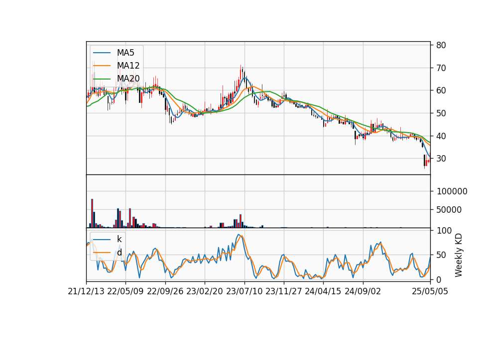Image resolution: width=478 pixels, height=343 pixels.
Task: Click the price axis value 30
Action: [441, 159]
